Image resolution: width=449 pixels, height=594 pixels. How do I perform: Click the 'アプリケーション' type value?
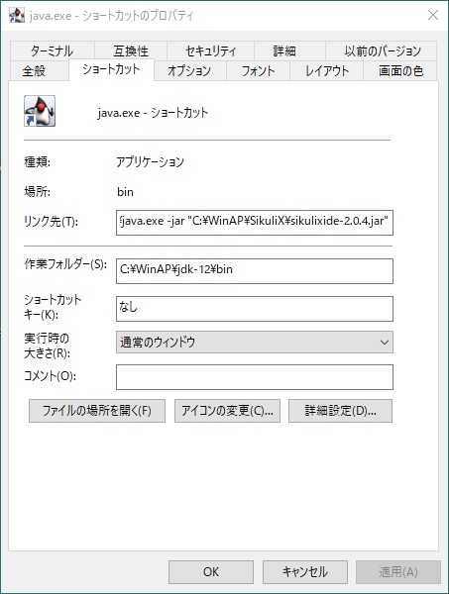click(151, 162)
